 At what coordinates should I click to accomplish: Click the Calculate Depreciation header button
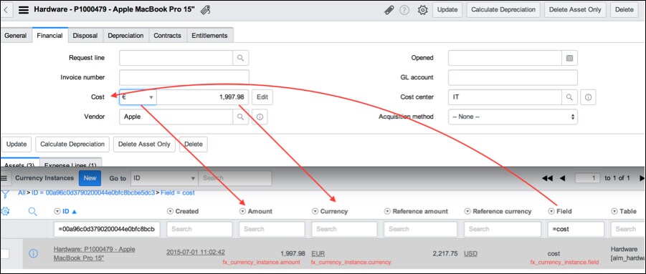[x=503, y=10]
